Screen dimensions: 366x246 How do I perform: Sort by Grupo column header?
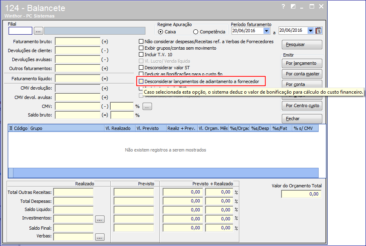coord(67,128)
